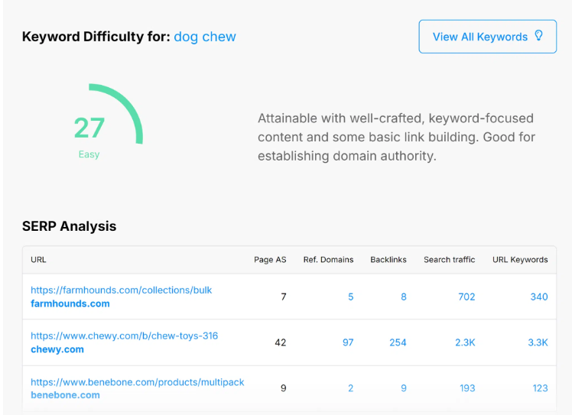
Task: Click the 'Keyword Difficulty for:' heading text
Action: 96,37
